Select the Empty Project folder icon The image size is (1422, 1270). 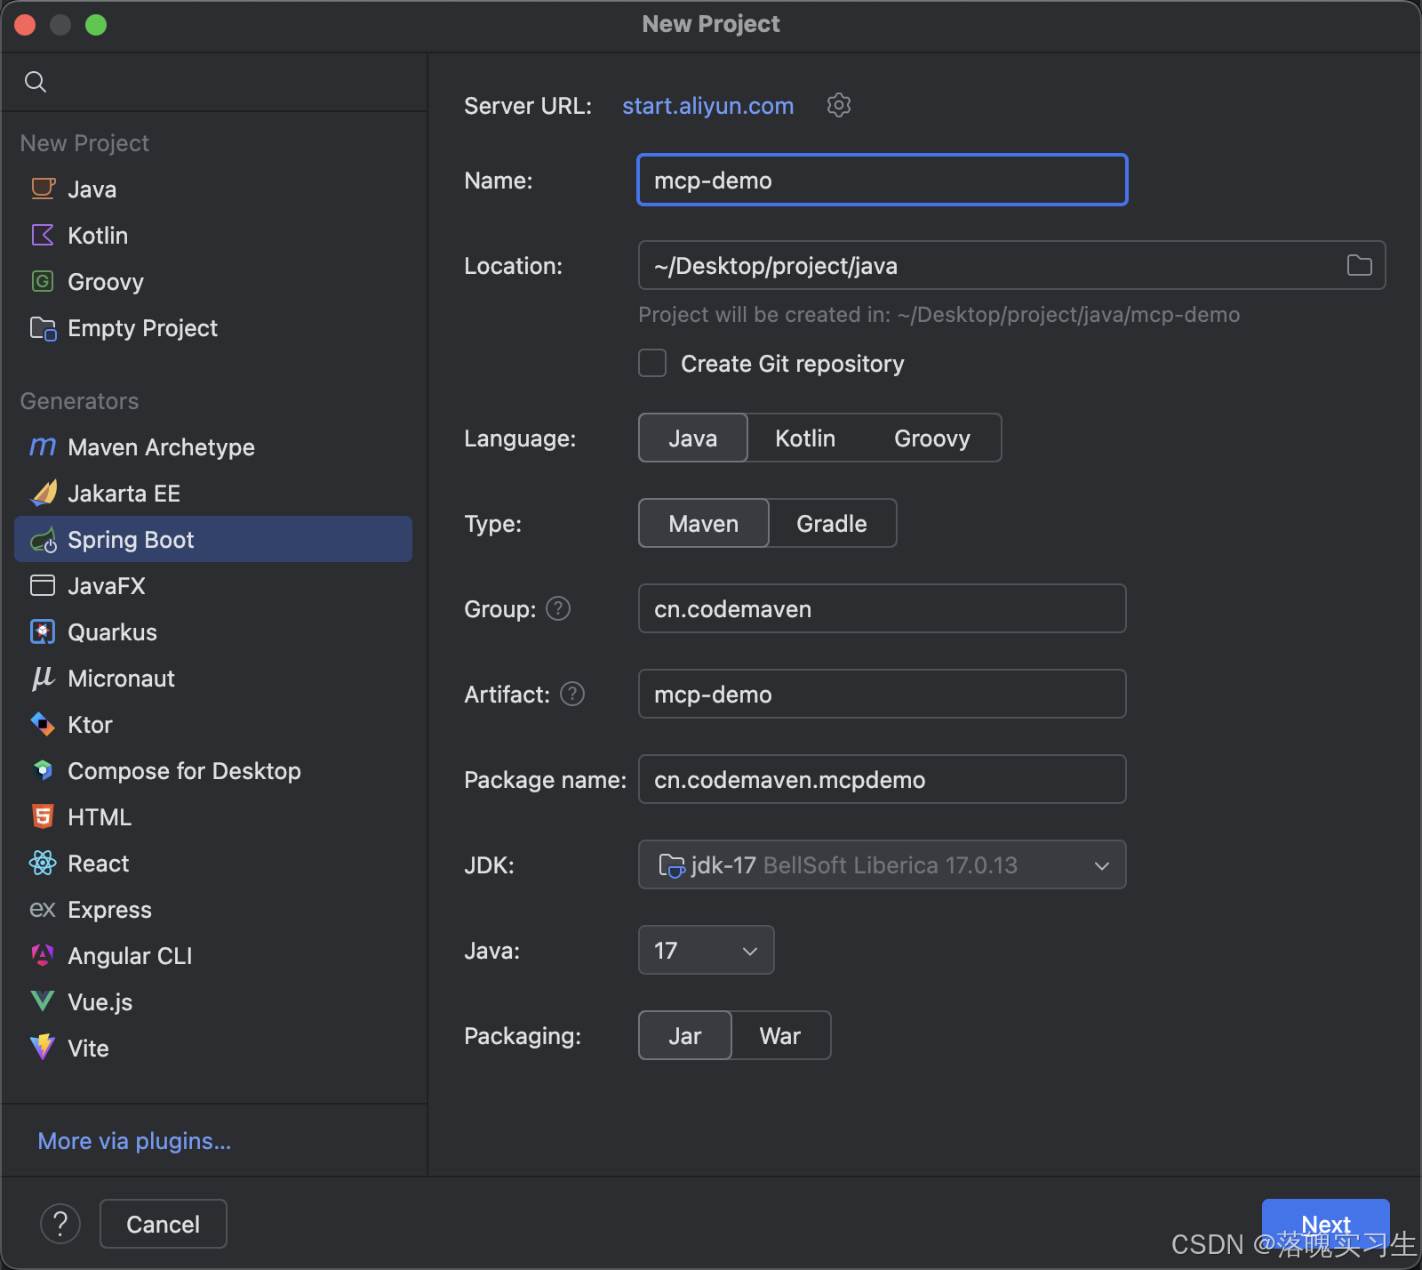(x=43, y=327)
